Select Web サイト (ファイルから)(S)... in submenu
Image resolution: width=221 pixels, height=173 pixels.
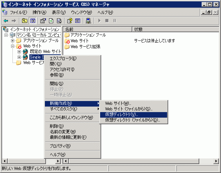coord(134,109)
